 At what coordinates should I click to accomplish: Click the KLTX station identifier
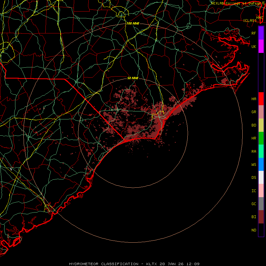point(152,264)
